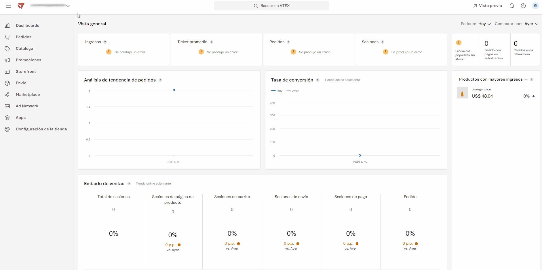Click the VTEX logo icon

[21, 6]
